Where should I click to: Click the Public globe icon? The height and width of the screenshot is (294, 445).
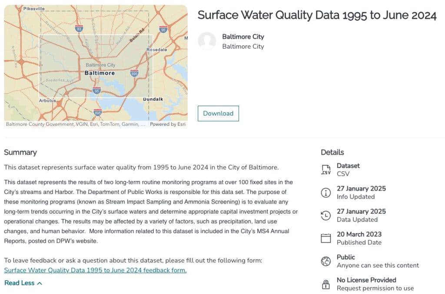[325, 261]
